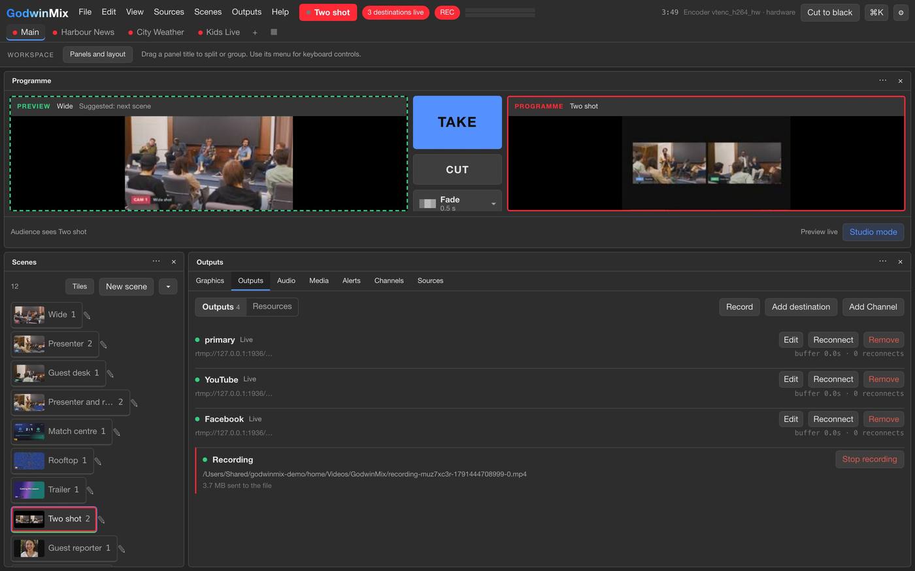This screenshot has width=915, height=571.
Task: Close the Outputs panel
Action: coord(901,262)
